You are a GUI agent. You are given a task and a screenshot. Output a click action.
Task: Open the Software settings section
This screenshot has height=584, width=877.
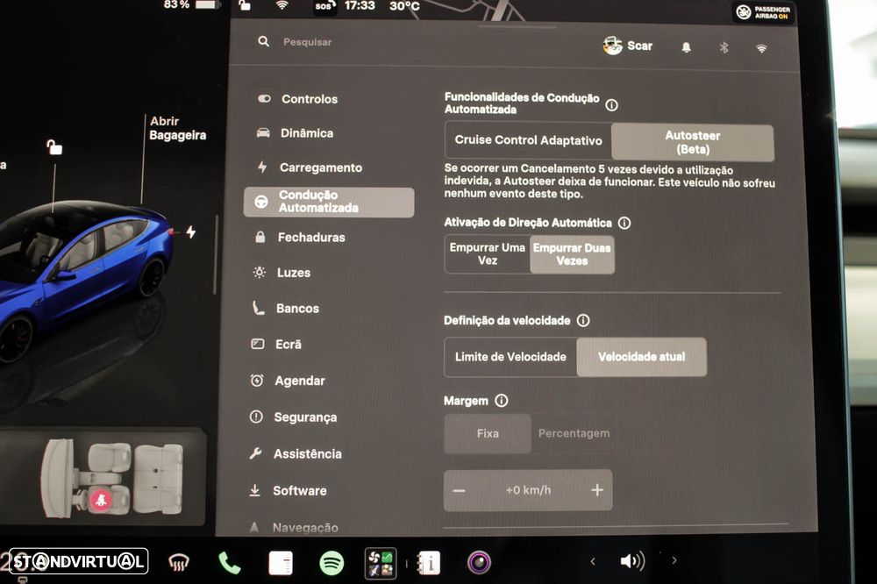pos(288,490)
